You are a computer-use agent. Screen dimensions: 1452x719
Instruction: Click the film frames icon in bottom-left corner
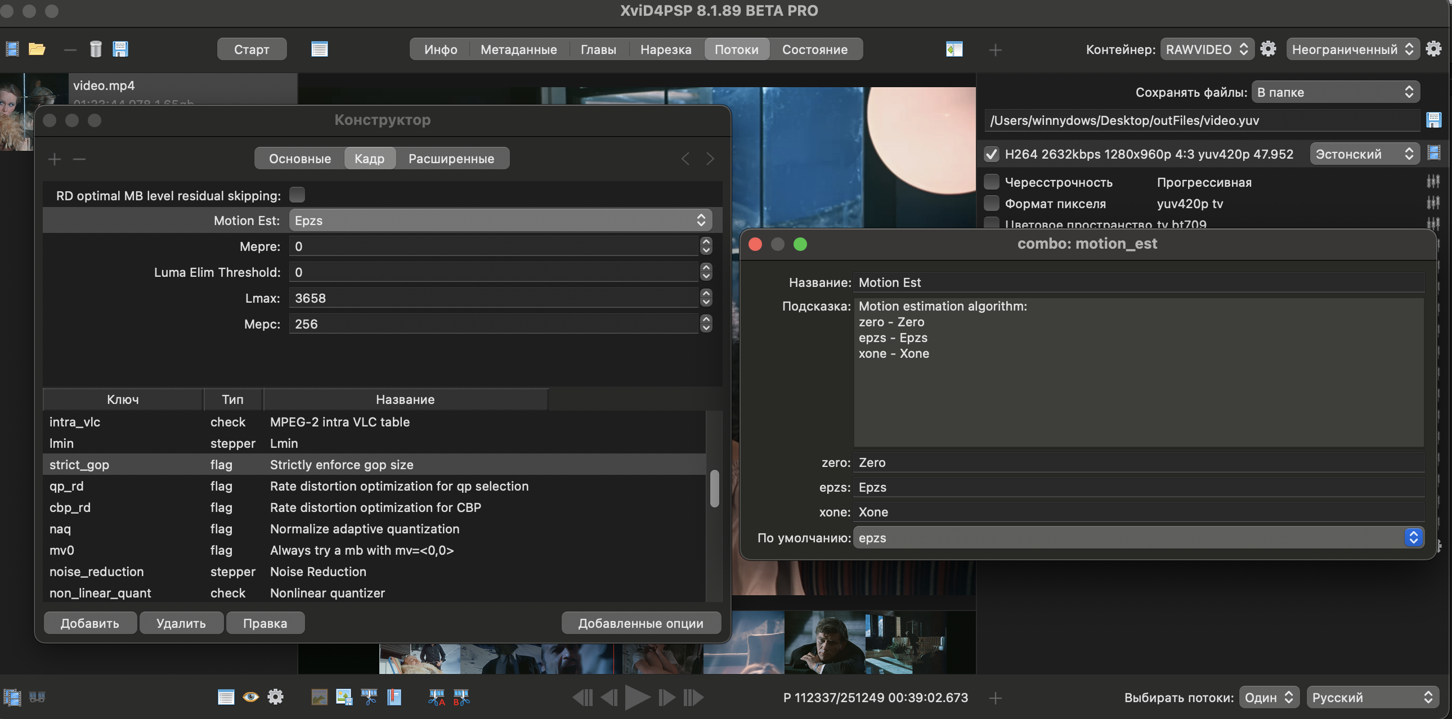[12, 697]
